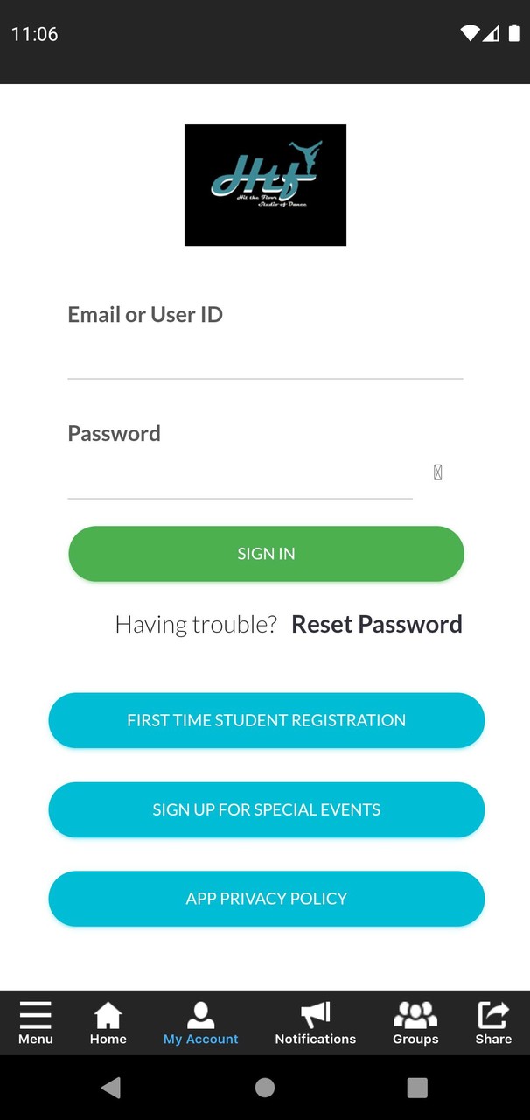Tap Sign Up For Special Events

point(266,809)
